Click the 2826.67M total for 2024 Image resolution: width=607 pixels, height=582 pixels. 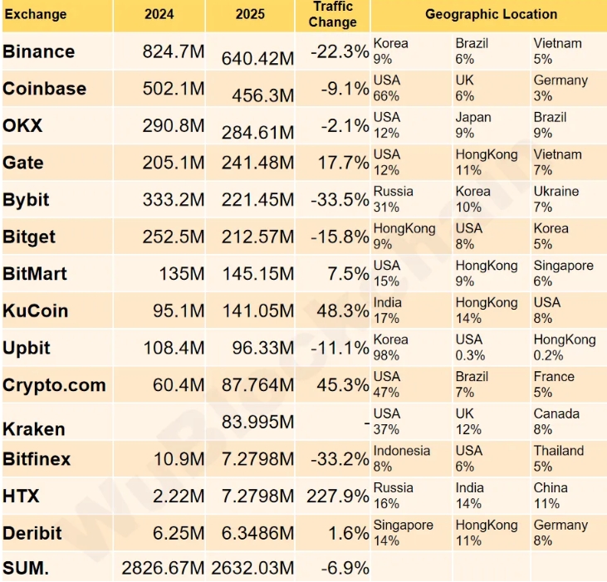click(163, 569)
